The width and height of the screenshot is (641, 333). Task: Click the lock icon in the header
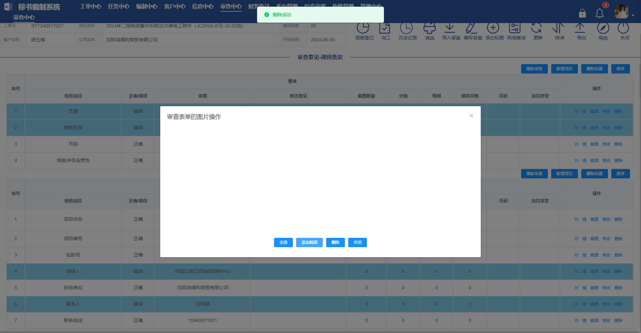(x=582, y=13)
